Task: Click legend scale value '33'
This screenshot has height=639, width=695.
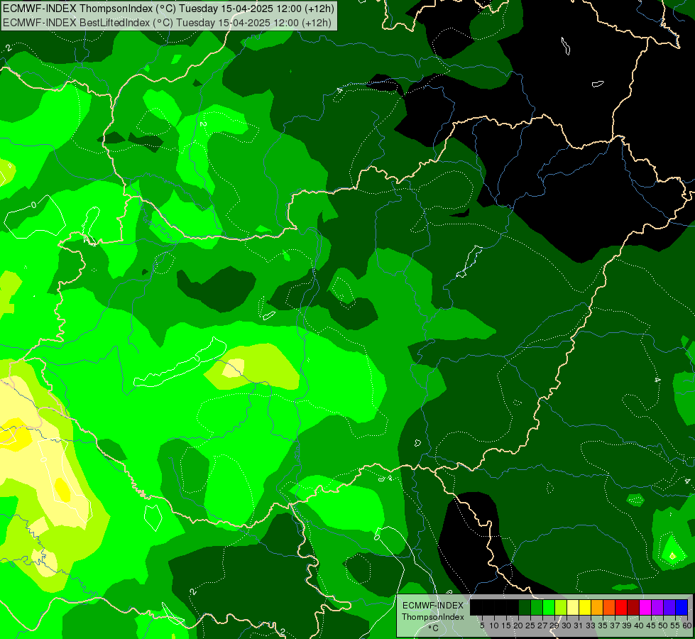Action: tap(591, 626)
